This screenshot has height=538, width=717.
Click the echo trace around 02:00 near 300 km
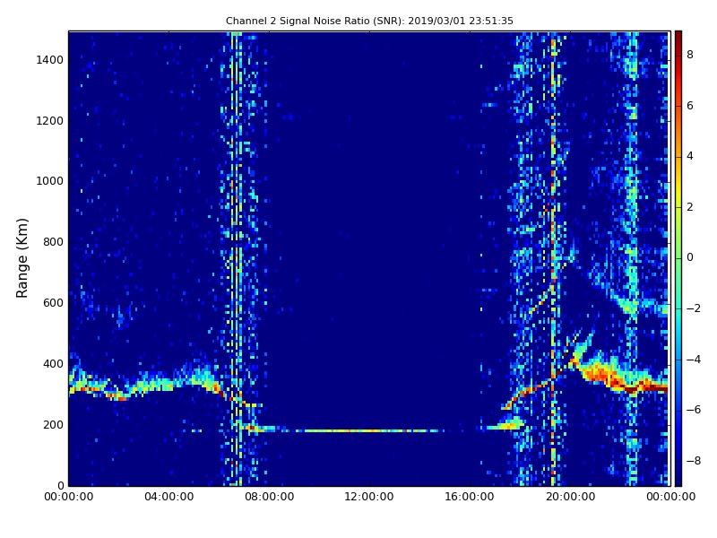point(120,395)
